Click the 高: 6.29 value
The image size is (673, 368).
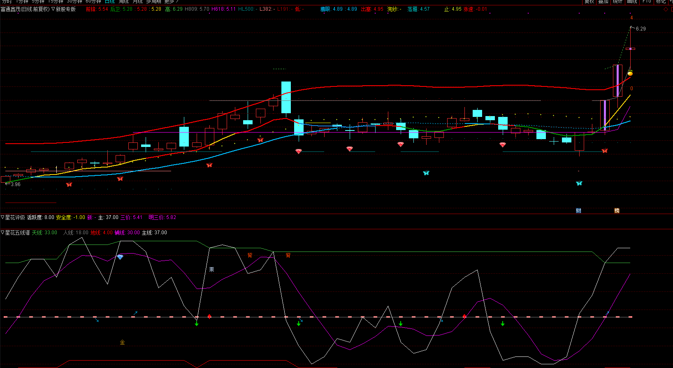[174, 9]
